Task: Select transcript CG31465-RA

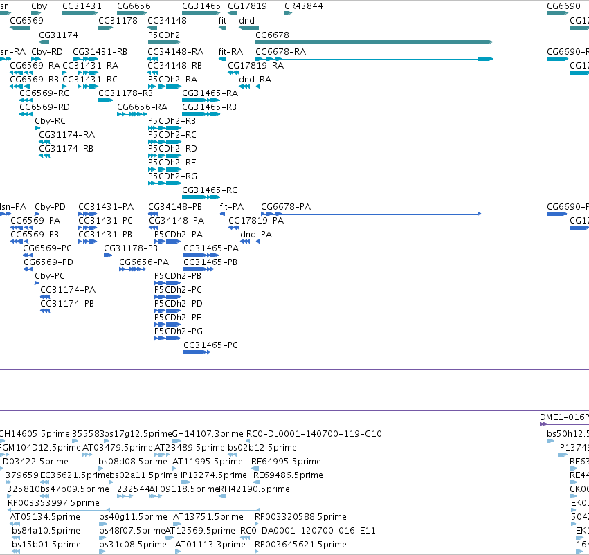Action: point(210,93)
